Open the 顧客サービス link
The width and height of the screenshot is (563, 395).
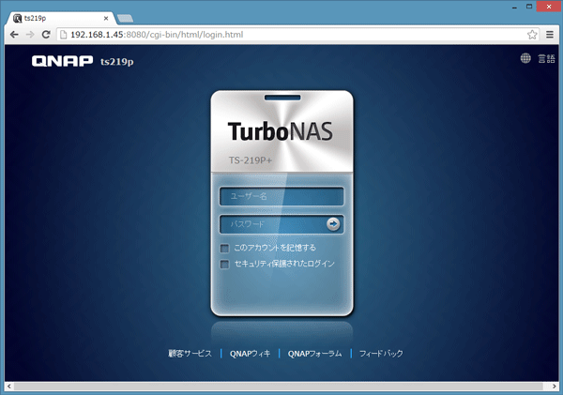[190, 354]
